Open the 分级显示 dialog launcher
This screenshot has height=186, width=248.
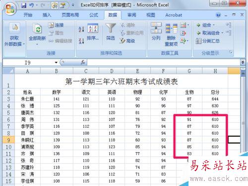click(231, 53)
